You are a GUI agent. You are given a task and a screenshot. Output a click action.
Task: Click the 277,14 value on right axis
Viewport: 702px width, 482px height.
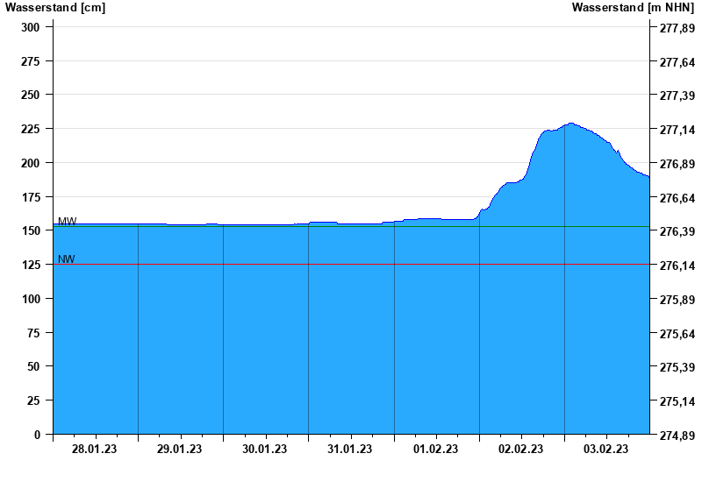coord(677,130)
